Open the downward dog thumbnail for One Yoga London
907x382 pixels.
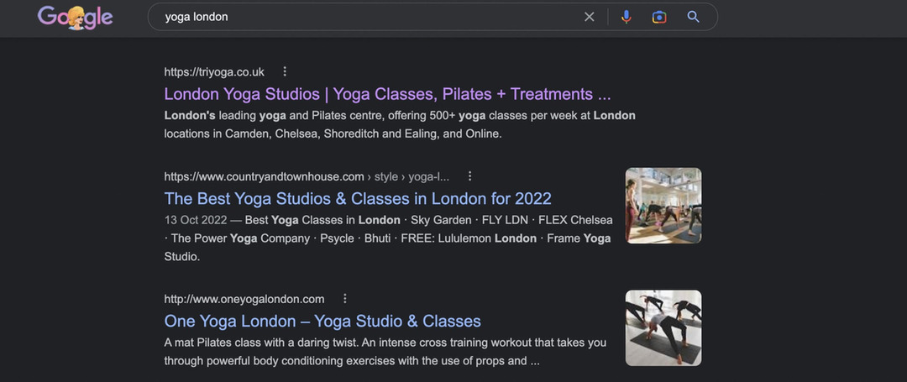pyautogui.click(x=663, y=327)
